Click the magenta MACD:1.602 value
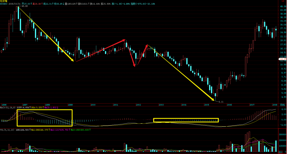287x154 pixels. pyautogui.click(x=50, y=107)
